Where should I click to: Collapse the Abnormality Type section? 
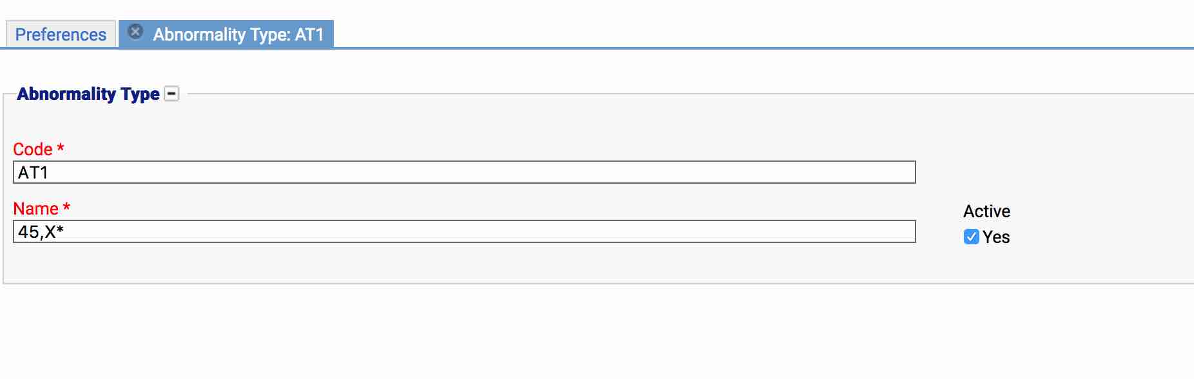point(171,94)
